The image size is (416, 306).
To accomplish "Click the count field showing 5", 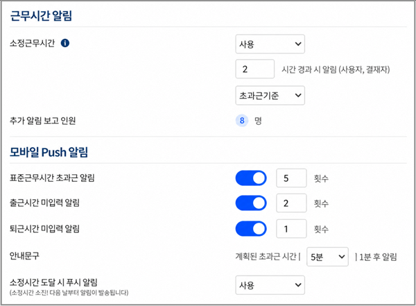I will coord(291,178).
